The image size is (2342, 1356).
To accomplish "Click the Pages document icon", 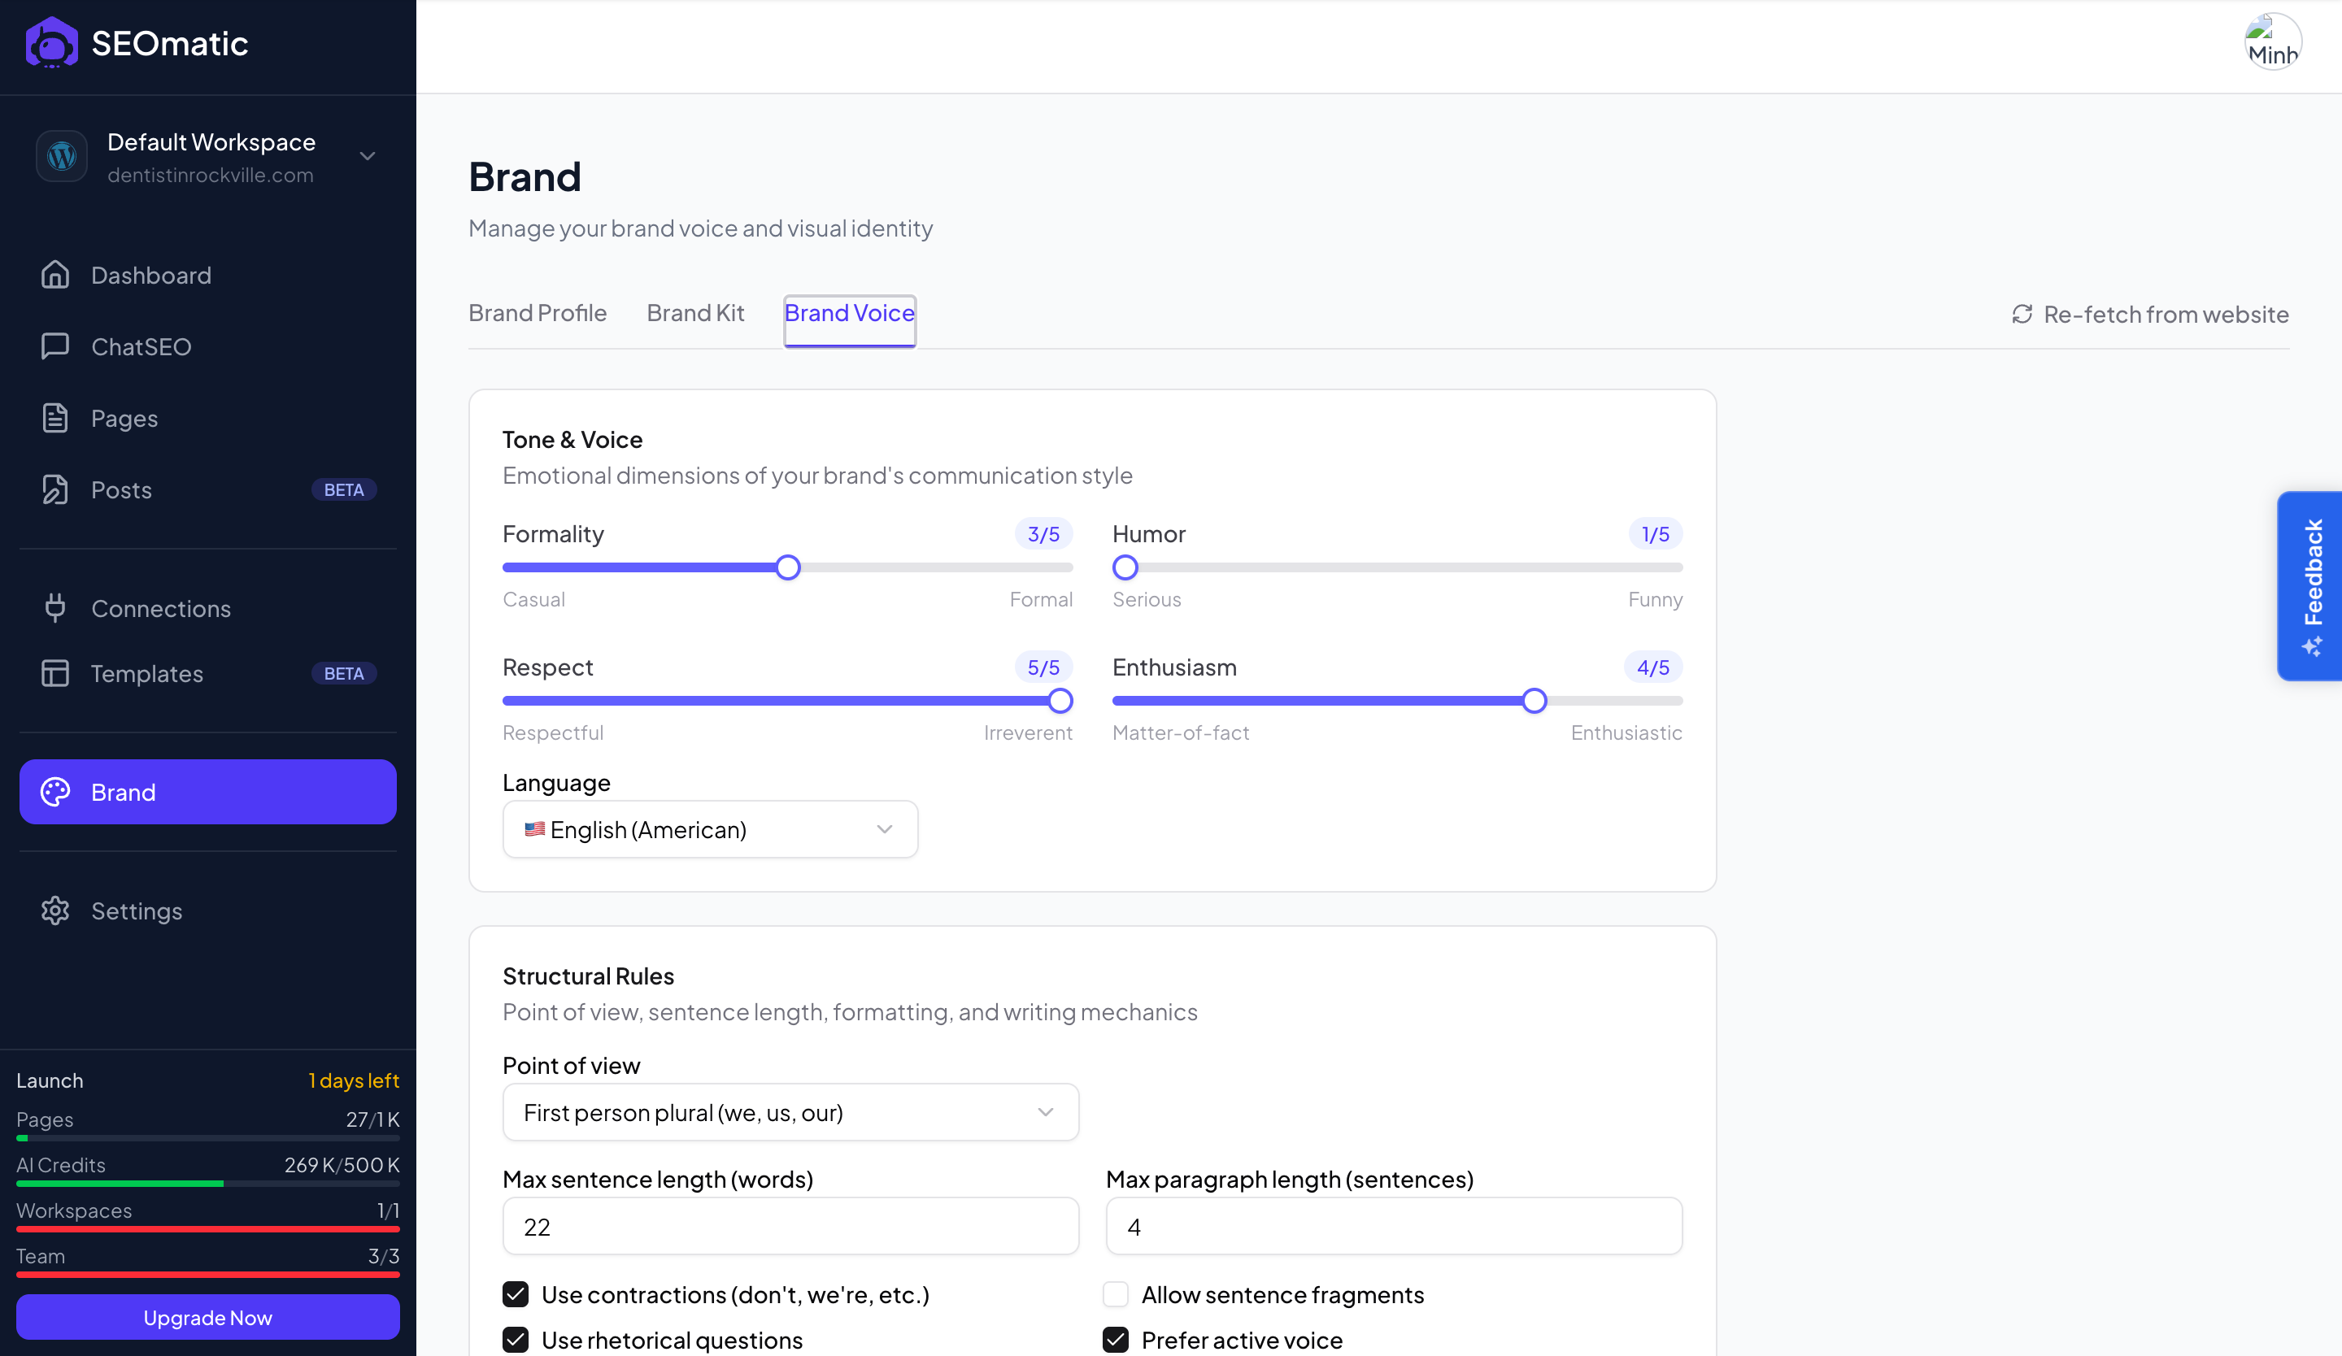I will pyautogui.click(x=54, y=418).
